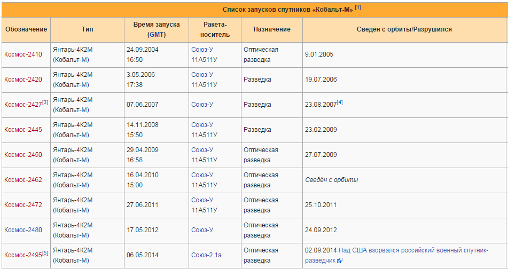Open Союз-У link in Космос-2480 row
The width and height of the screenshot is (508, 269).
[202, 230]
